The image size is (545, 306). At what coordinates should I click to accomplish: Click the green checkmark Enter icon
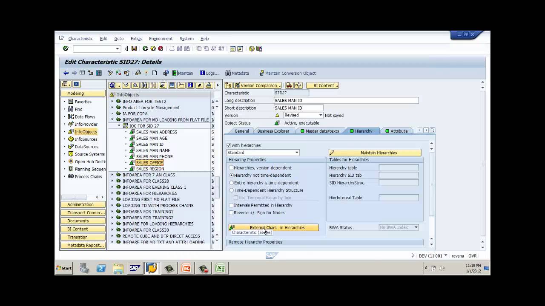tap(66, 49)
